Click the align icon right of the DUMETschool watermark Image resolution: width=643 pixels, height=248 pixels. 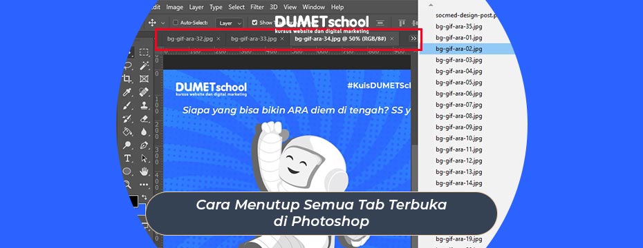[x=380, y=23]
